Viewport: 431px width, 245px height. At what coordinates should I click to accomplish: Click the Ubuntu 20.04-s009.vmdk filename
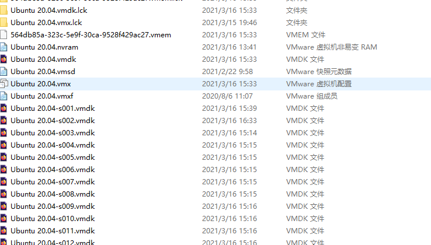point(53,206)
